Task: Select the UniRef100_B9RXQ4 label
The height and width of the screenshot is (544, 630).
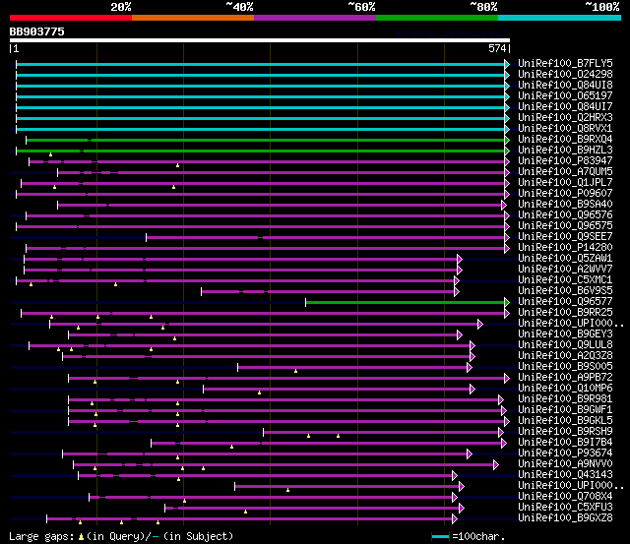Action: click(x=565, y=139)
